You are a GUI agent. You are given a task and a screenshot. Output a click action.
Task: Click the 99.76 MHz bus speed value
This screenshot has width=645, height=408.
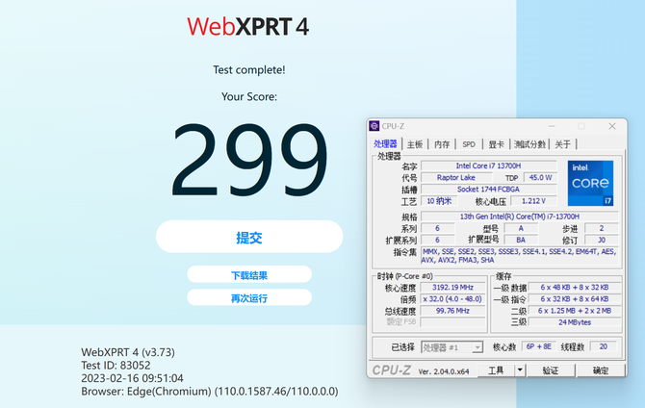pyautogui.click(x=452, y=311)
